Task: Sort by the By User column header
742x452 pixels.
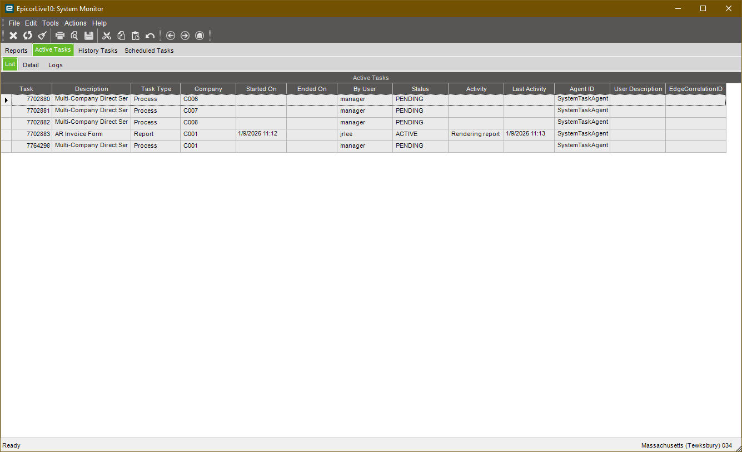Action: point(365,89)
